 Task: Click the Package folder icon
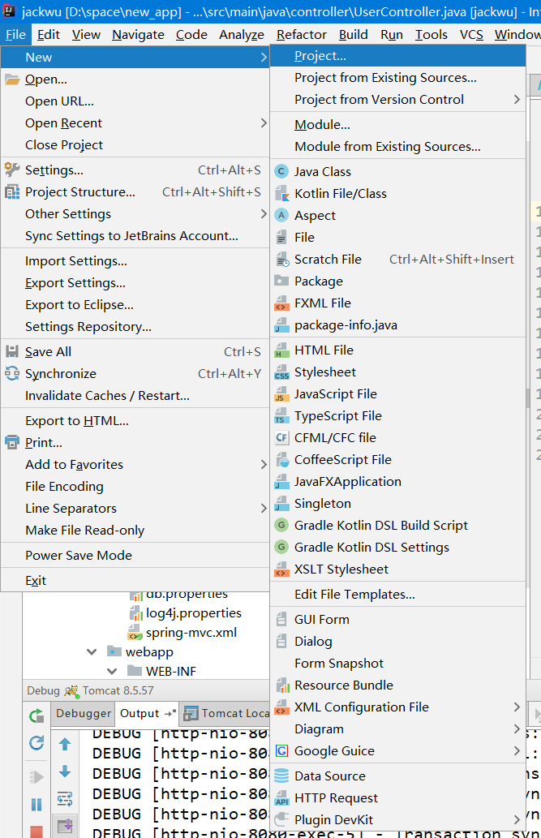(x=281, y=281)
